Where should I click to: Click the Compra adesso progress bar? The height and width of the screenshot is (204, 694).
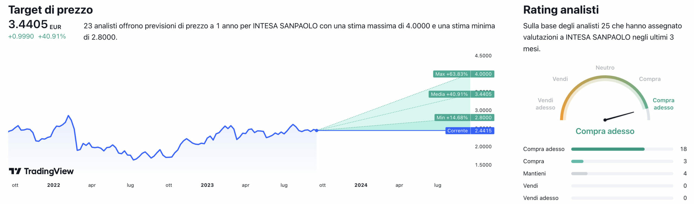click(622, 149)
